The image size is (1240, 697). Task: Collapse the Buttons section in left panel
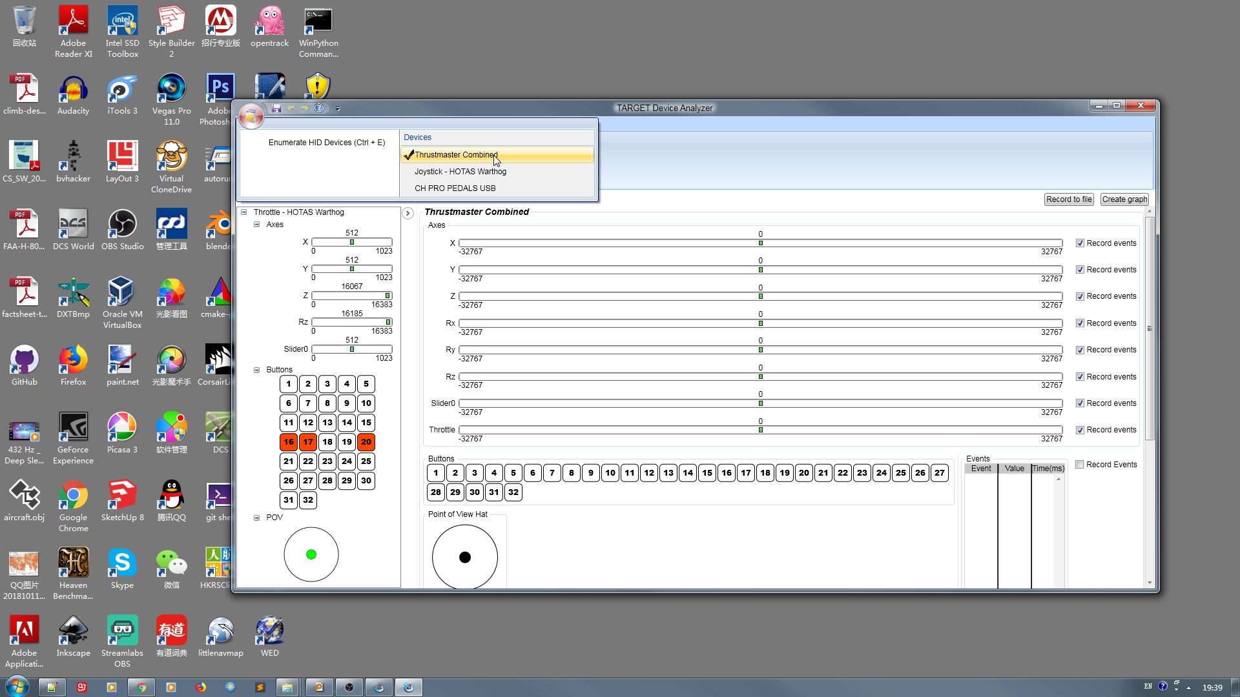(256, 370)
